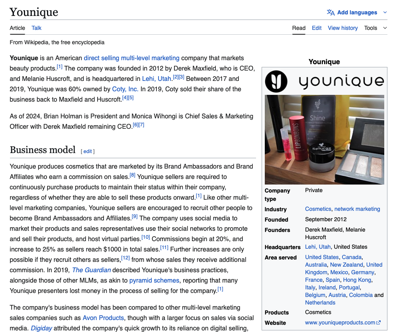The height and width of the screenshot is (332, 395).
Task: Click citation reference [11]
Action: (x=164, y=247)
